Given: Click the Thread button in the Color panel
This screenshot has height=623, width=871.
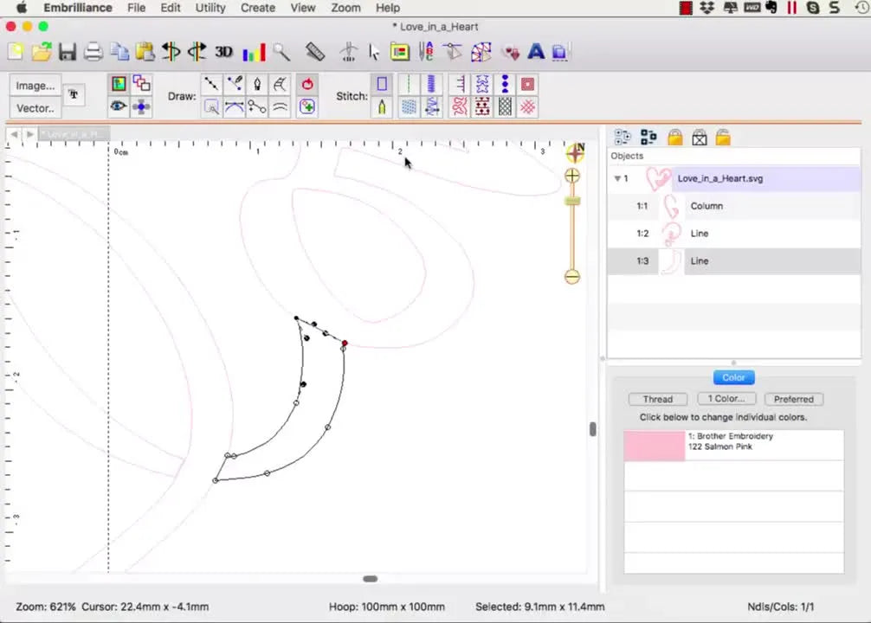Looking at the screenshot, I should (x=657, y=398).
